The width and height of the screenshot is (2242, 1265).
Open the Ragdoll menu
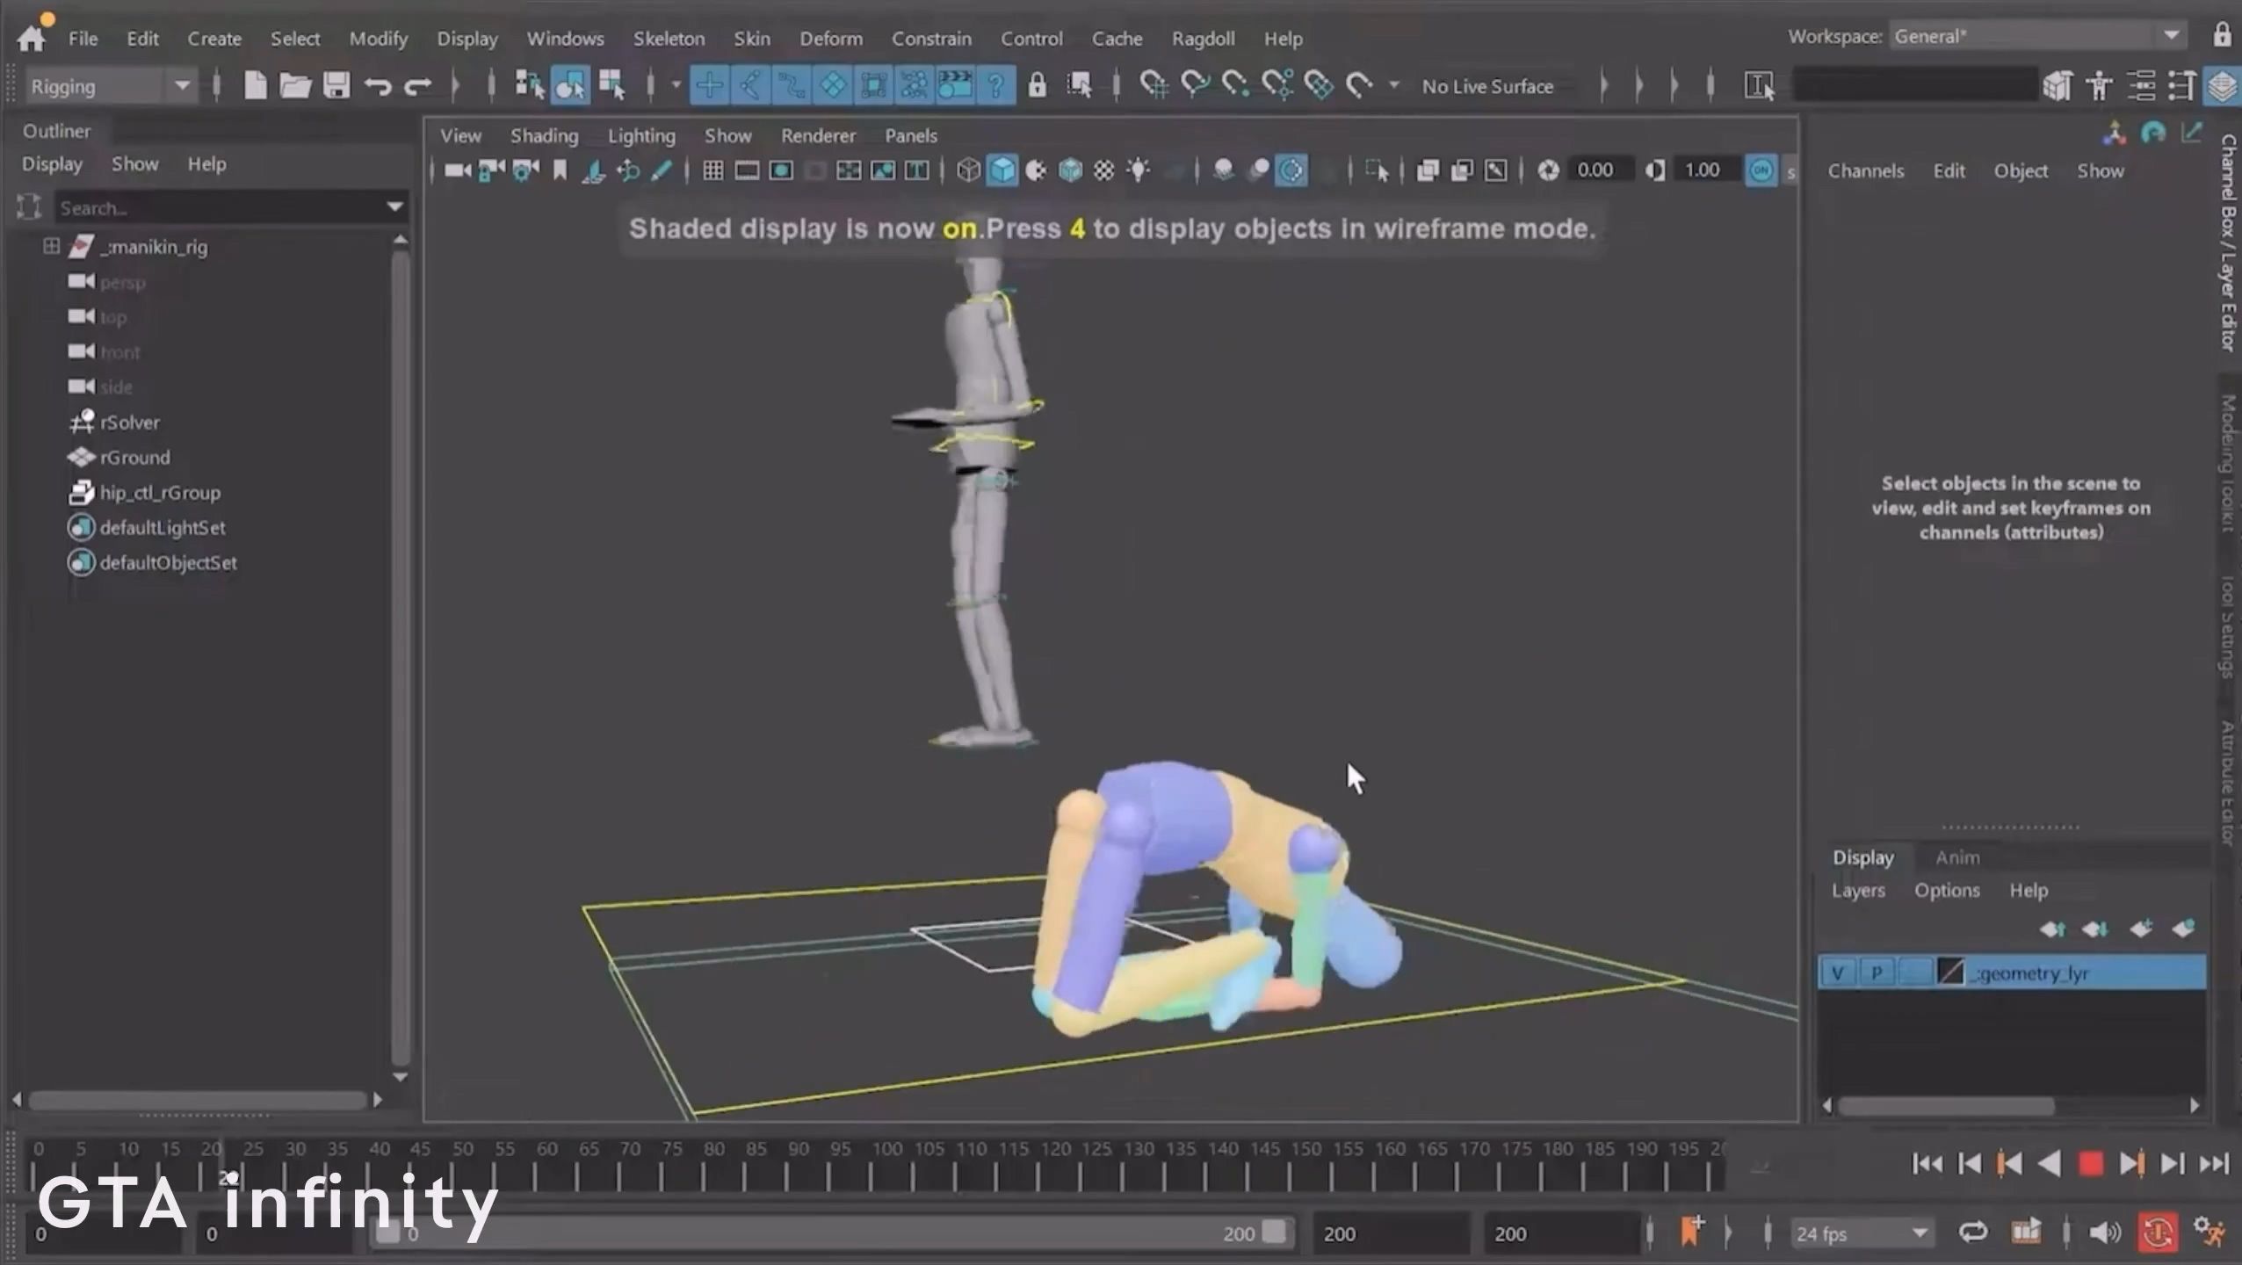coord(1203,39)
